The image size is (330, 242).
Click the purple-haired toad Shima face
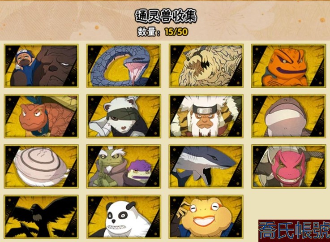[x=139, y=171]
